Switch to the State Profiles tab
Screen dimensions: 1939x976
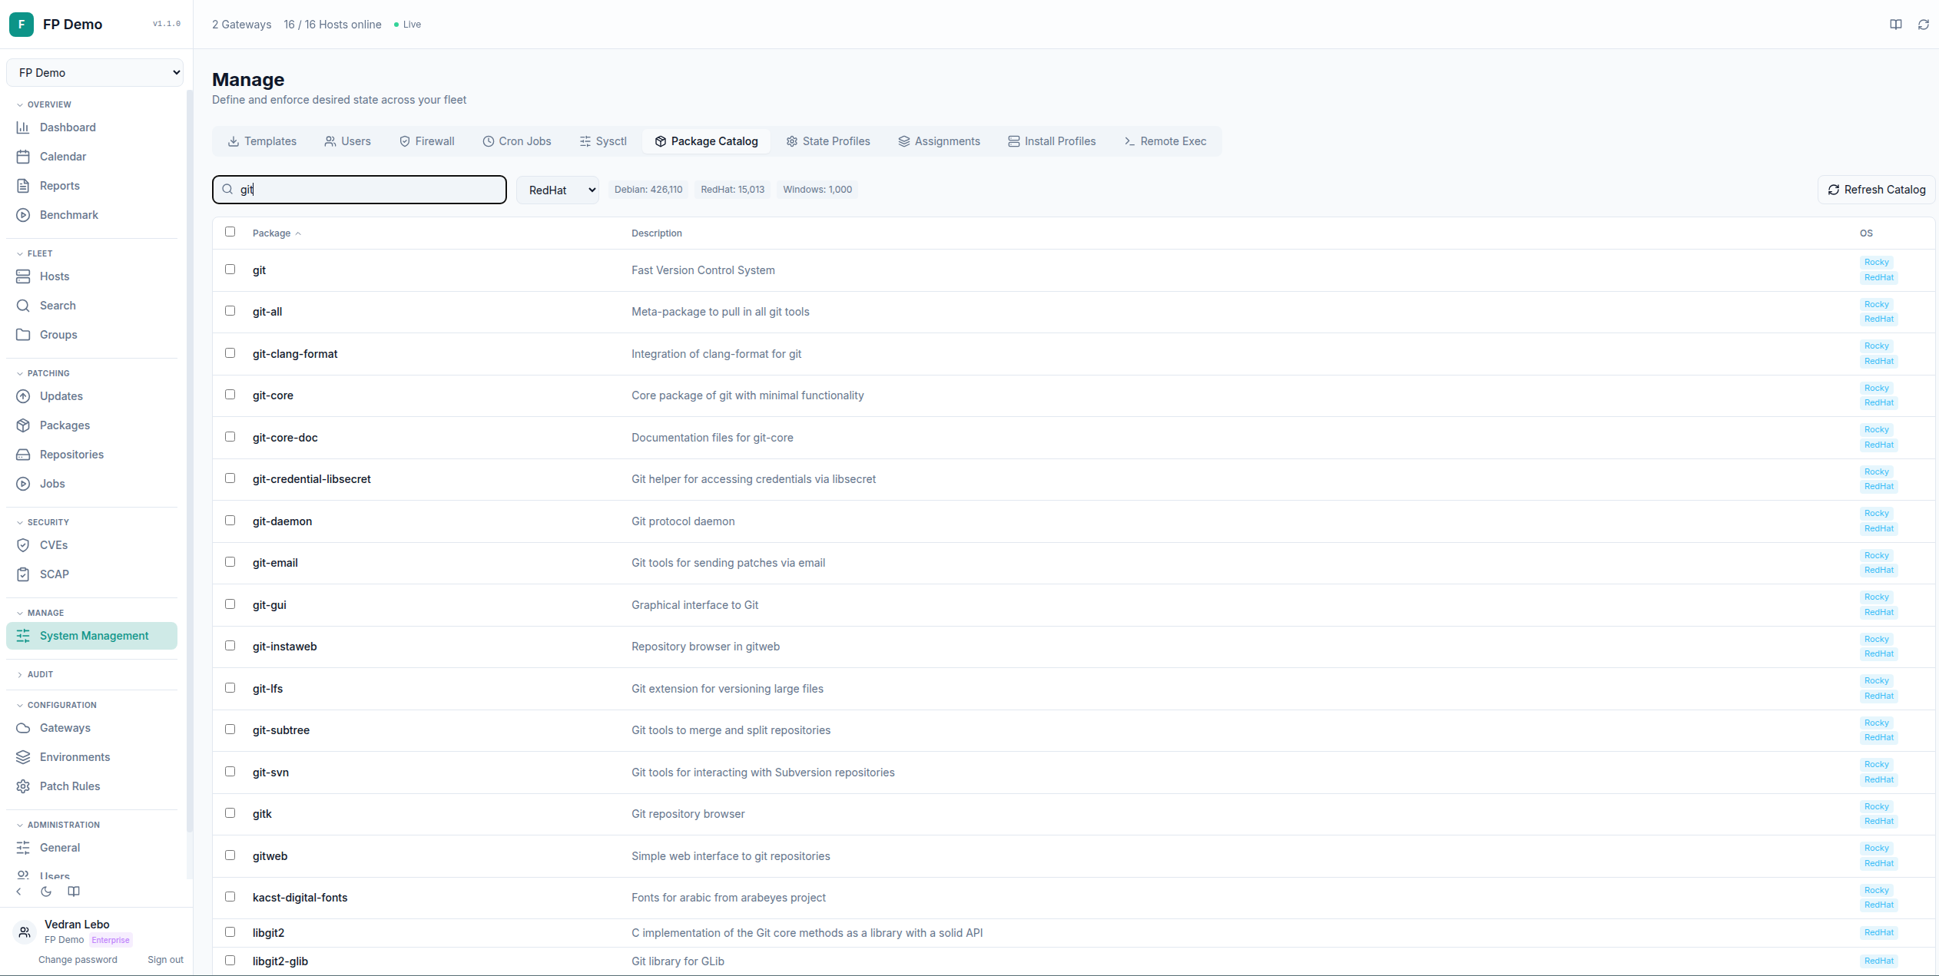828,141
